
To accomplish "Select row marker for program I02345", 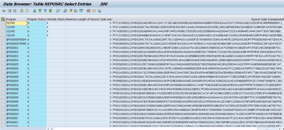I will coord(3,23).
